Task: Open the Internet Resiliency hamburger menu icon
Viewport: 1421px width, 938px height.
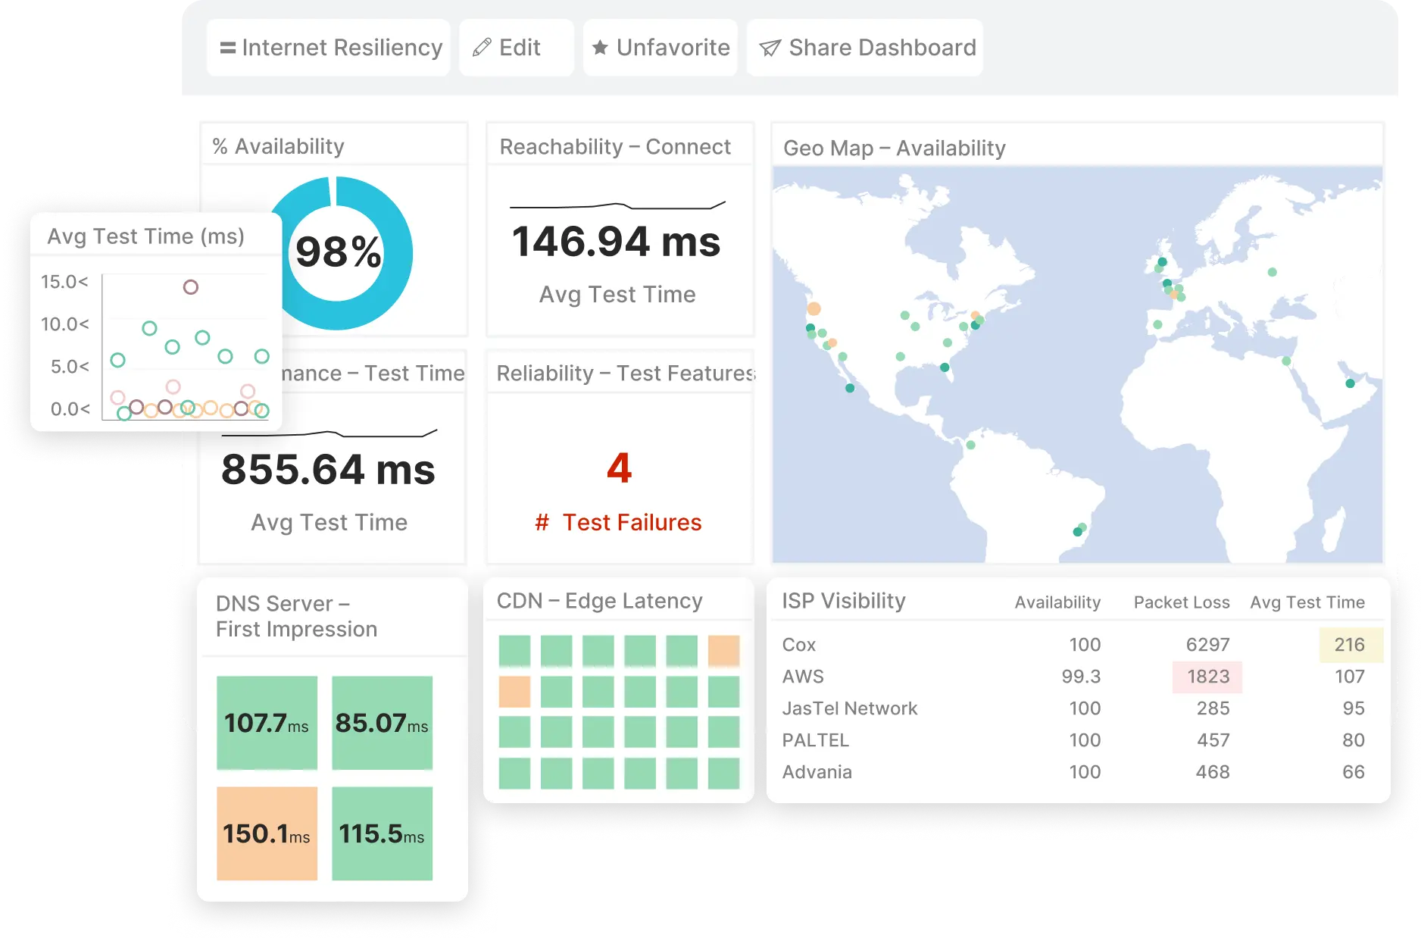Action: 227,48
